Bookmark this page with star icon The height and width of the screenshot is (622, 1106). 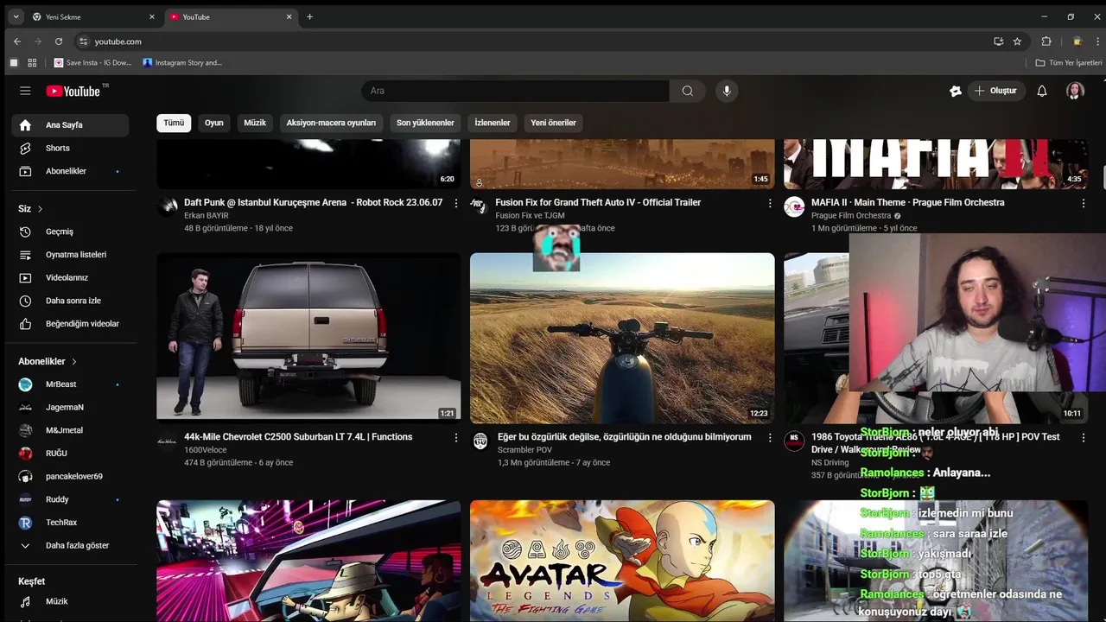1017,41
